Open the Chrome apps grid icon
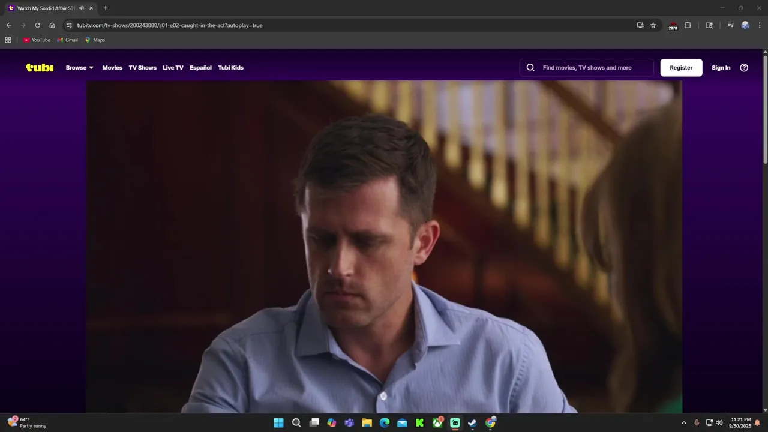This screenshot has width=768, height=432. [x=8, y=40]
